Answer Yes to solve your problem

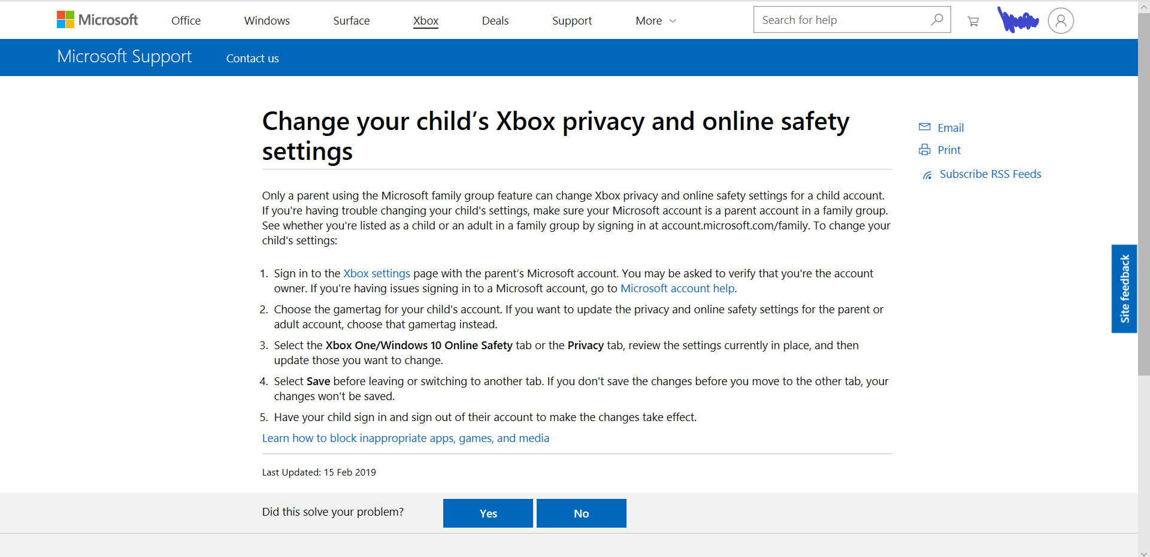488,513
